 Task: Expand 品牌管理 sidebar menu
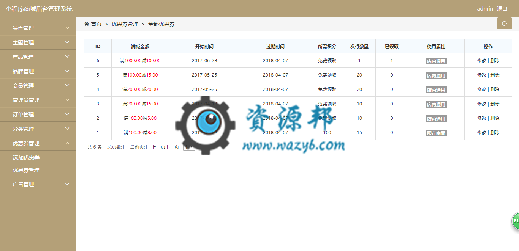pyautogui.click(x=38, y=71)
